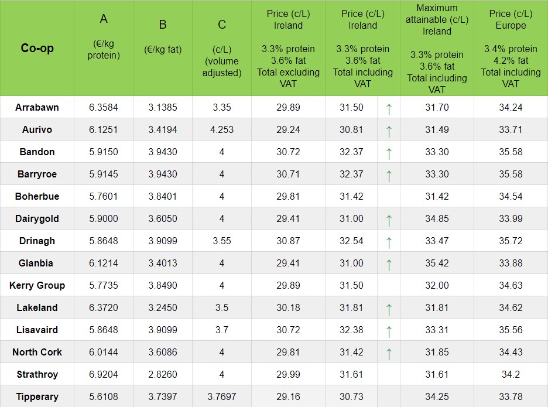Click the up arrow in North Cork row
The image size is (548, 407).
pyautogui.click(x=388, y=353)
